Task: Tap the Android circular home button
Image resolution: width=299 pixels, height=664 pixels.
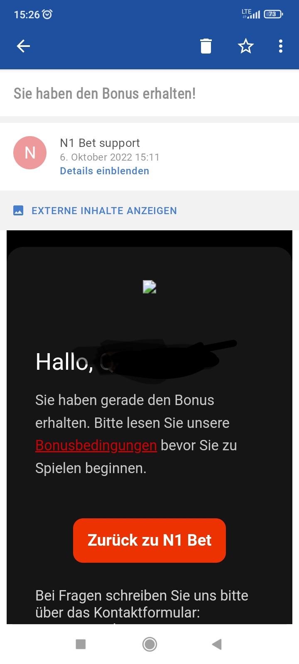Action: (x=149, y=644)
